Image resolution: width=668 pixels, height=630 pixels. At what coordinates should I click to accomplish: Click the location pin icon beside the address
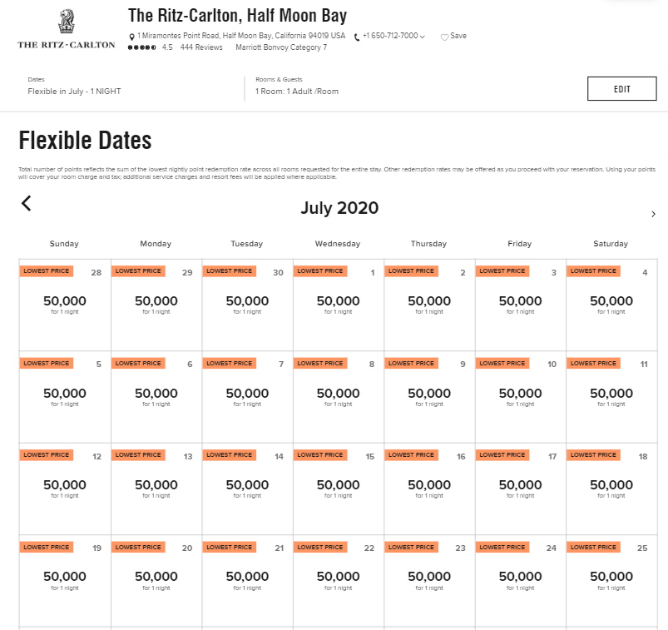131,36
